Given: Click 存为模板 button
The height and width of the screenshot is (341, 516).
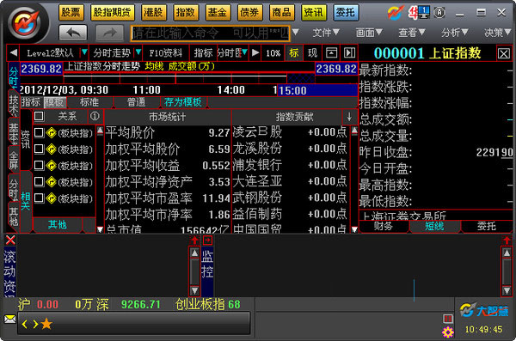Looking at the screenshot, I should [x=183, y=102].
